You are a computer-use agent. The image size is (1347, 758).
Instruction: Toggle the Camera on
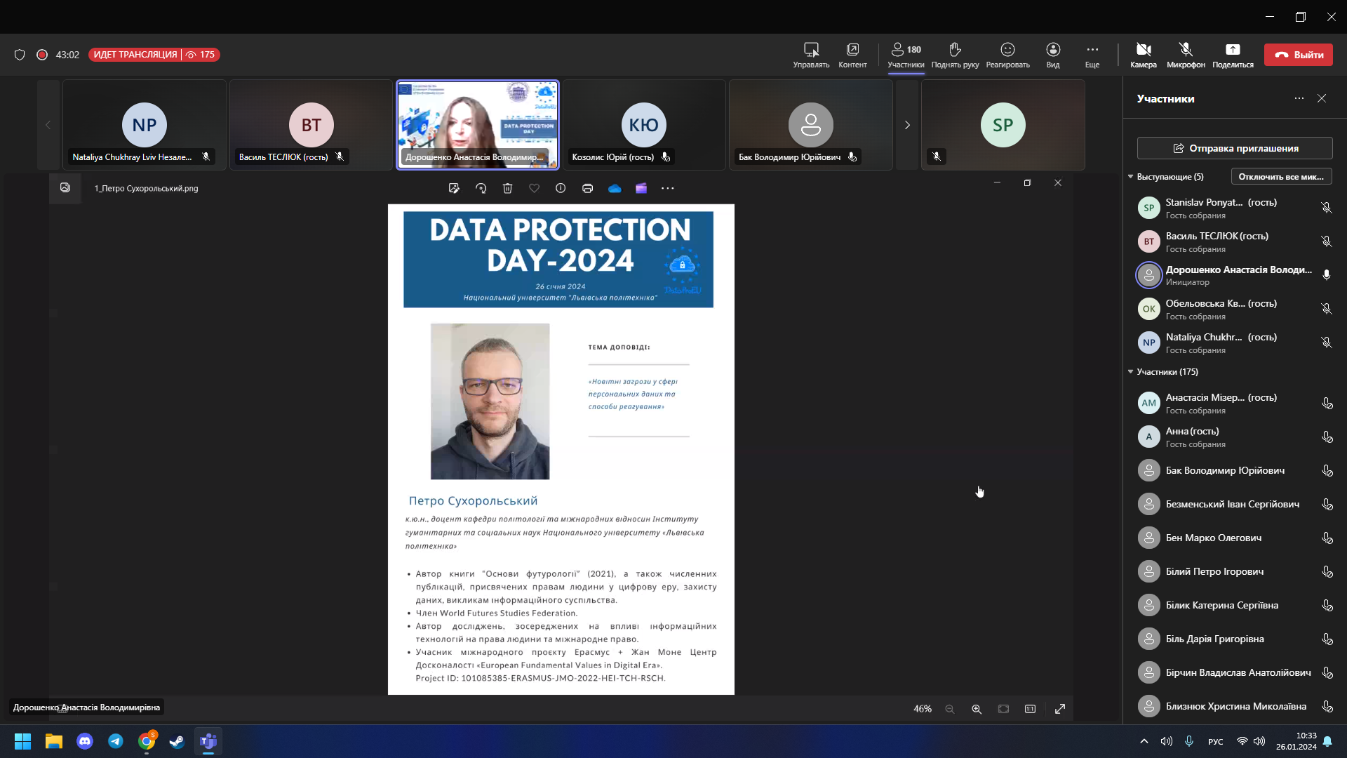pyautogui.click(x=1143, y=50)
